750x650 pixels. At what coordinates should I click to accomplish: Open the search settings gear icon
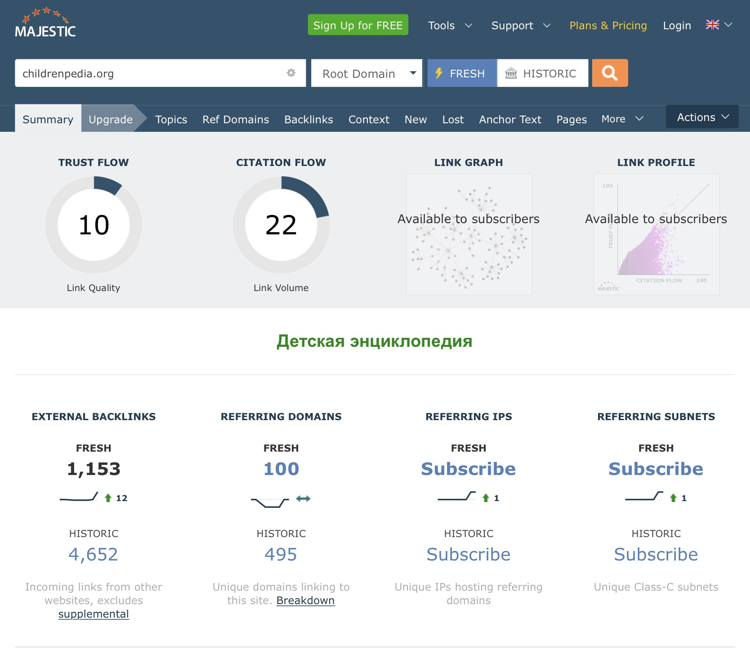291,73
